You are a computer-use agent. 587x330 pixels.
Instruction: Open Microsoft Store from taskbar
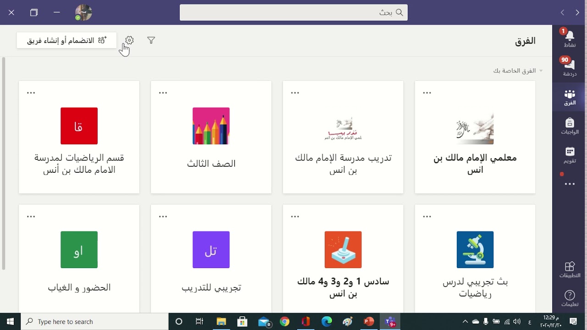click(x=242, y=322)
